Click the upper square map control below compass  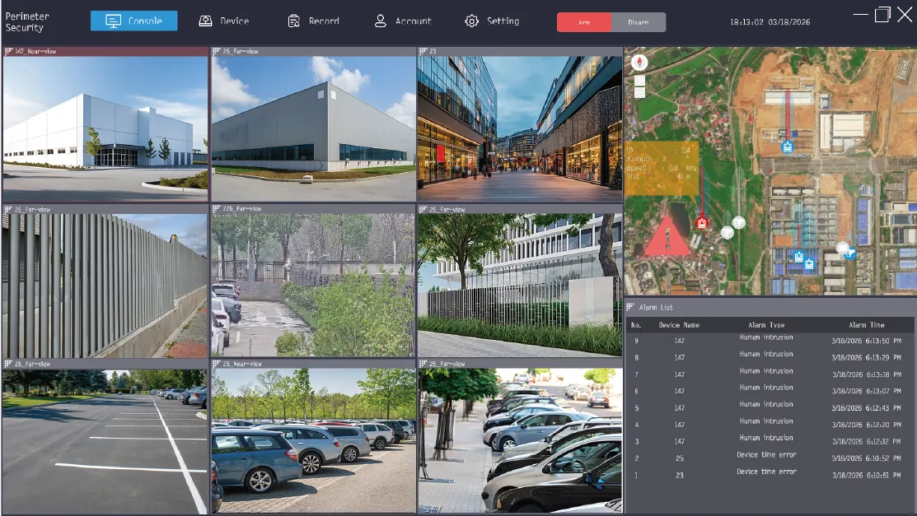(x=639, y=81)
